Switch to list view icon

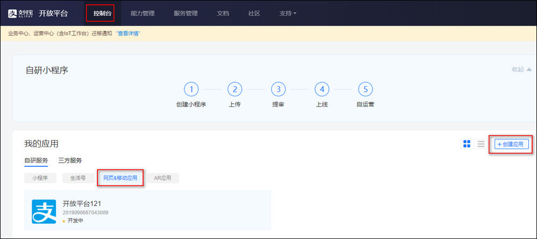tap(481, 144)
